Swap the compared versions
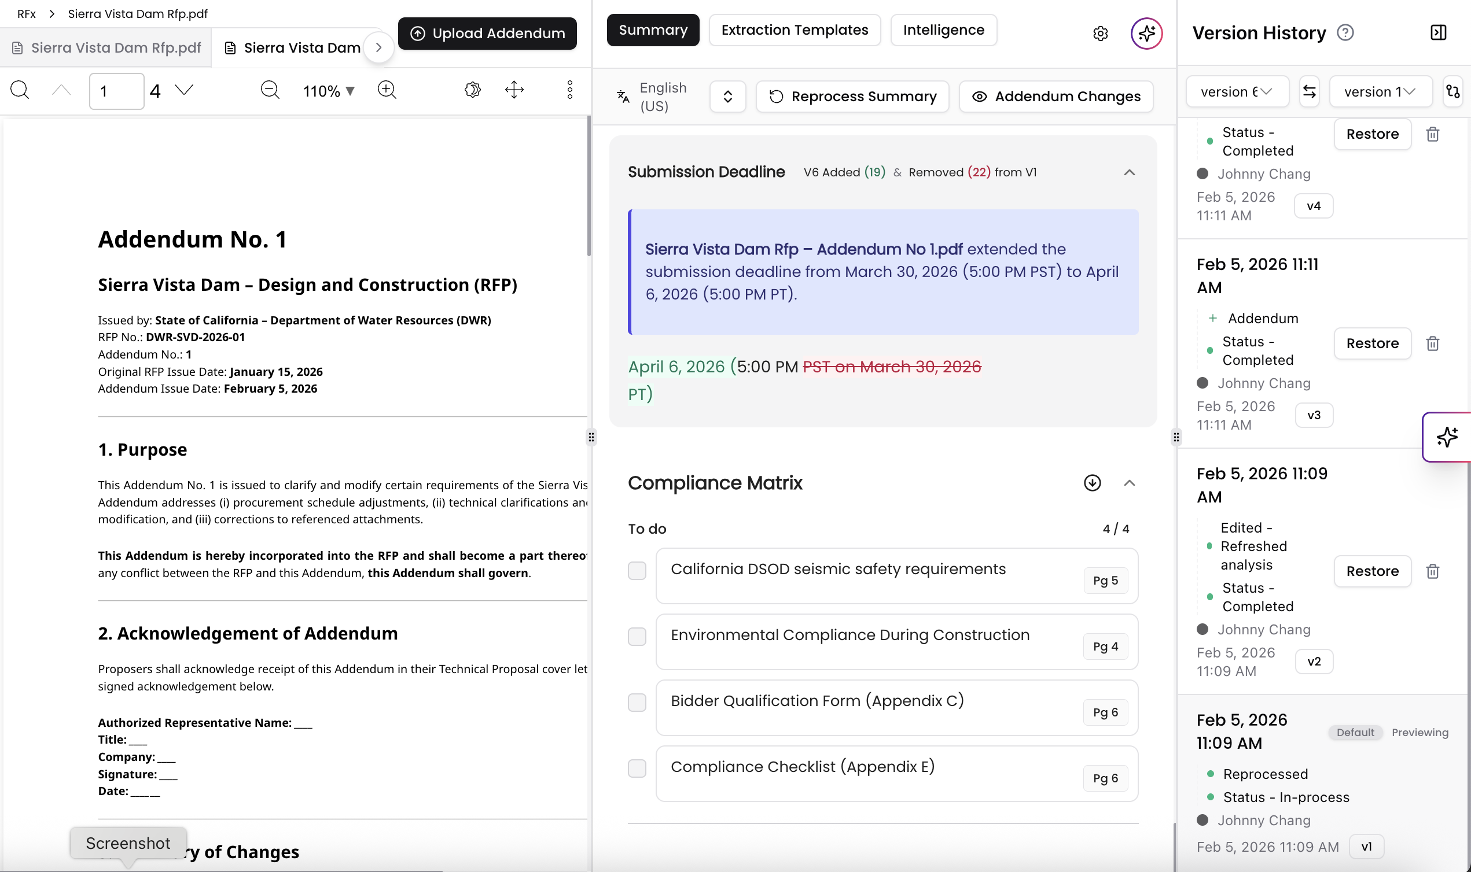The image size is (1471, 872). (x=1310, y=92)
